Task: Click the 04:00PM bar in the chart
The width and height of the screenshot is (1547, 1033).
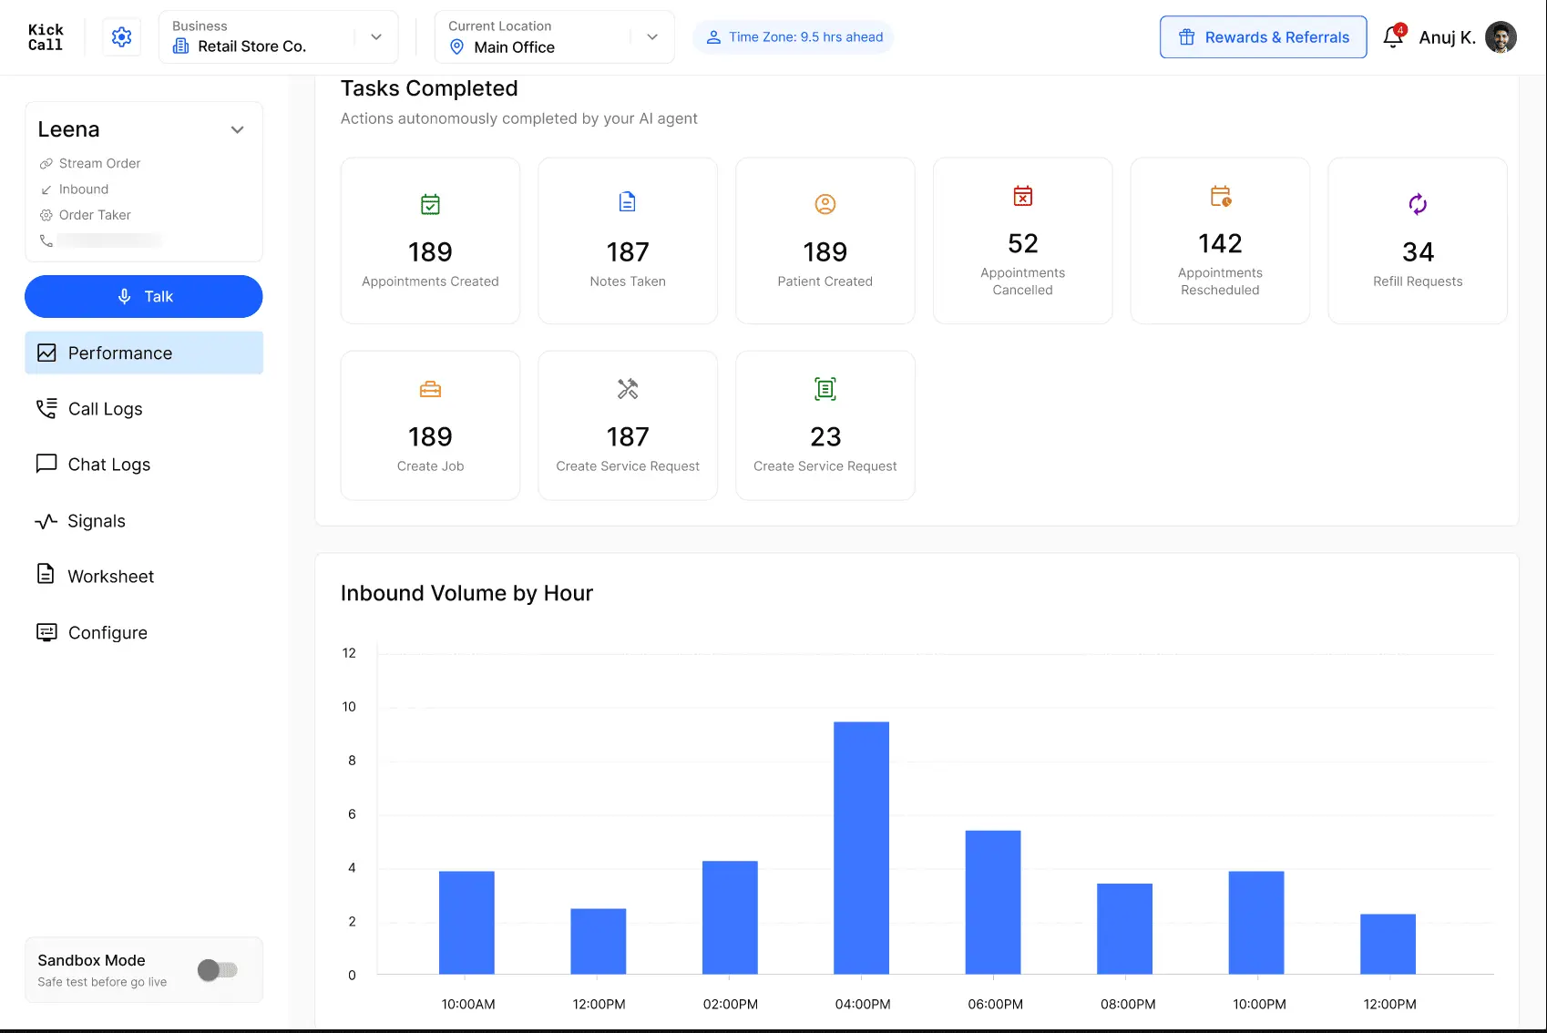Action: 861,848
